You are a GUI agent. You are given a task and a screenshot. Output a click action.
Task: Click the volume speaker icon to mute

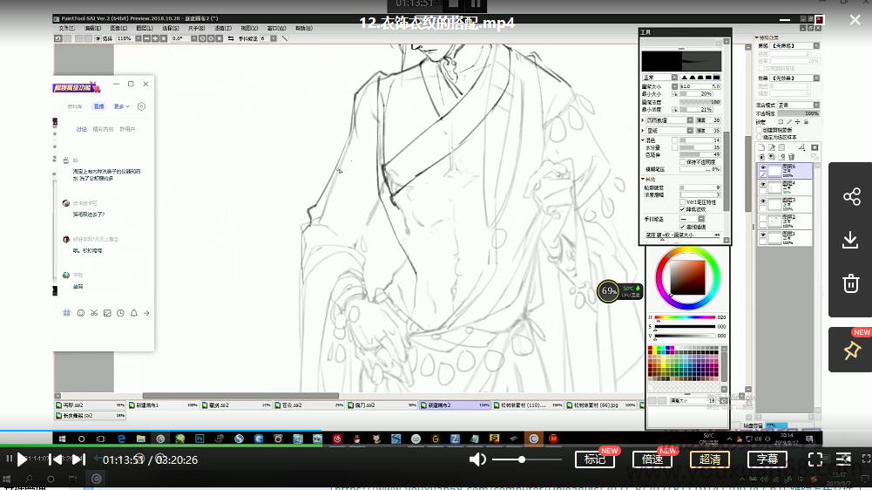(477, 459)
